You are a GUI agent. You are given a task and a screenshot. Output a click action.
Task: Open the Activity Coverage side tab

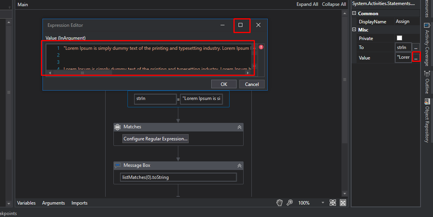coord(427,45)
